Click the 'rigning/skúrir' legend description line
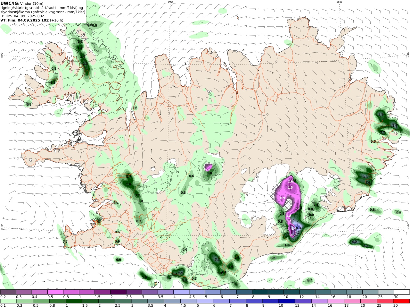 click(x=42, y=8)
